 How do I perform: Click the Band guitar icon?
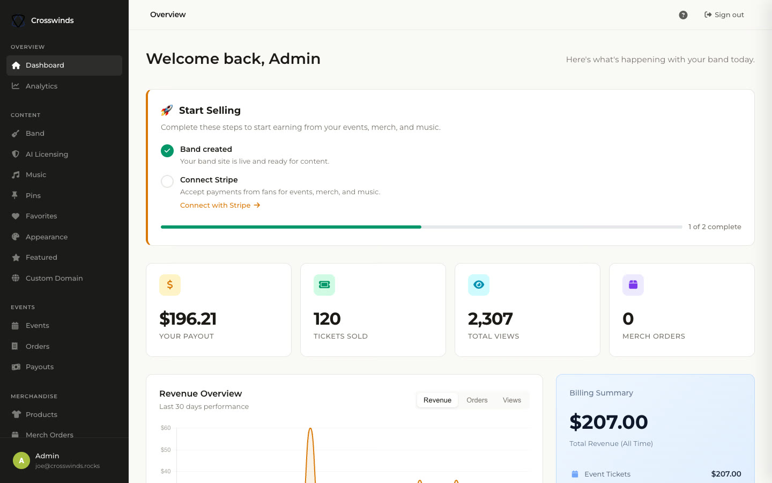point(16,134)
